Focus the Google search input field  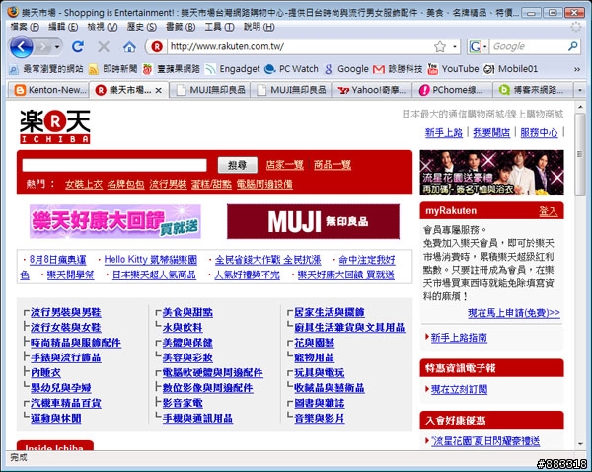click(x=528, y=46)
